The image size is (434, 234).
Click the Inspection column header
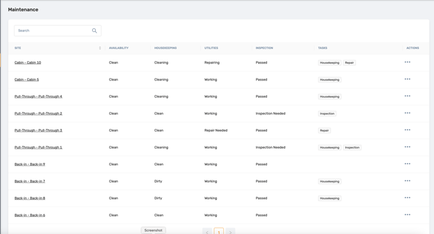pyautogui.click(x=264, y=48)
